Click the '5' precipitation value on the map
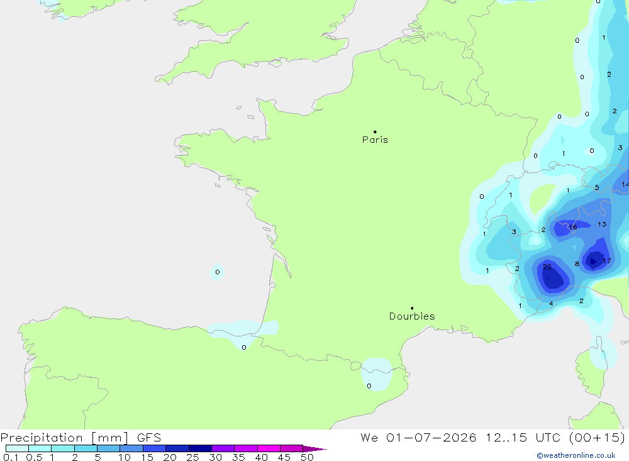Image resolution: width=629 pixels, height=461 pixels. (x=597, y=187)
